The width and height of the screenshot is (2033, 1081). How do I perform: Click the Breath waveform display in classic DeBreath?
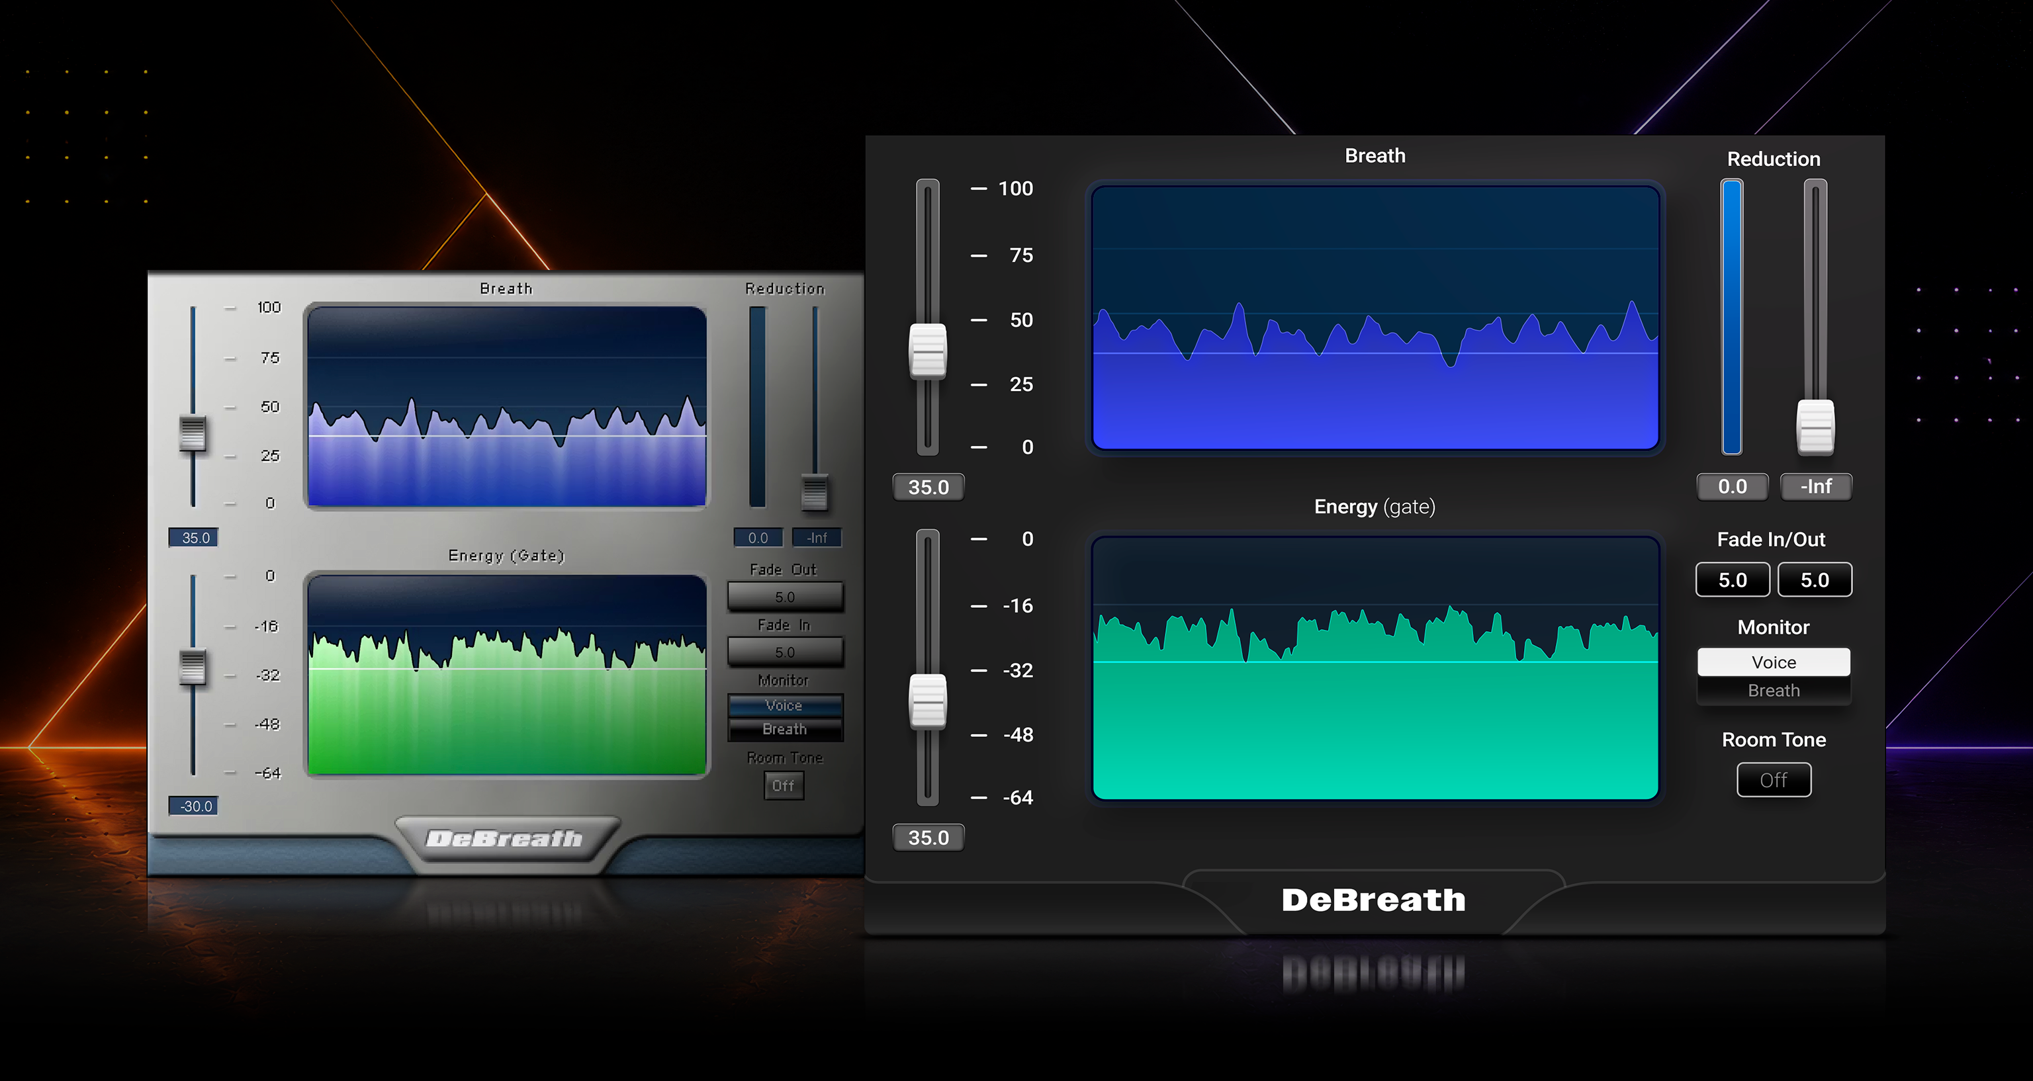tap(507, 406)
